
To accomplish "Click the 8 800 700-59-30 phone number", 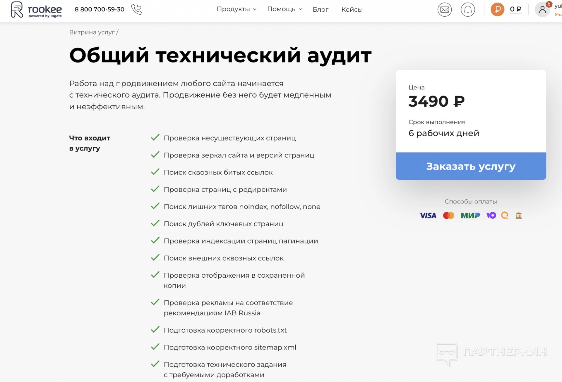I will pyautogui.click(x=100, y=9).
